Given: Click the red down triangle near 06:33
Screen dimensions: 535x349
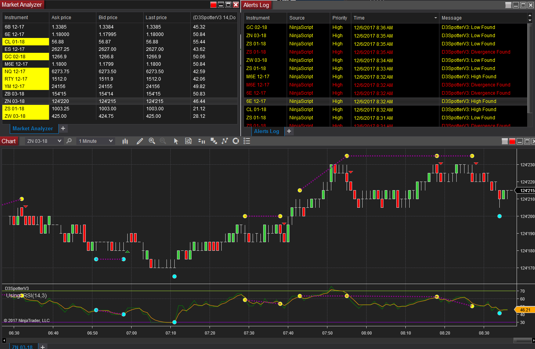Looking at the screenshot, I should click(25, 206).
